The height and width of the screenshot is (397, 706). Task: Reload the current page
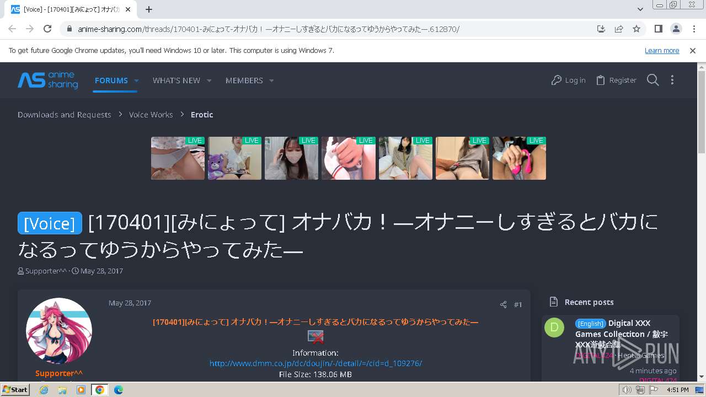[47, 29]
